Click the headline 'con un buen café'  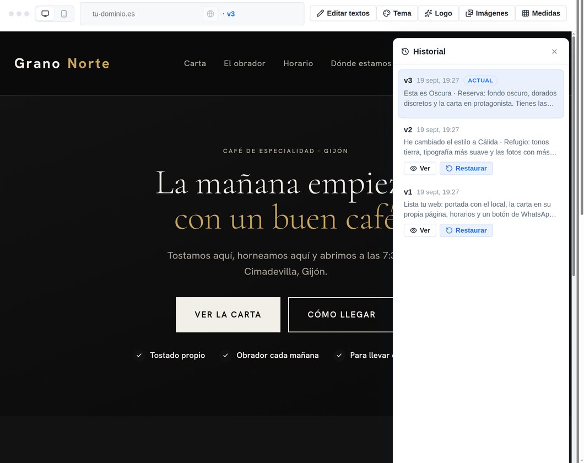click(284, 218)
